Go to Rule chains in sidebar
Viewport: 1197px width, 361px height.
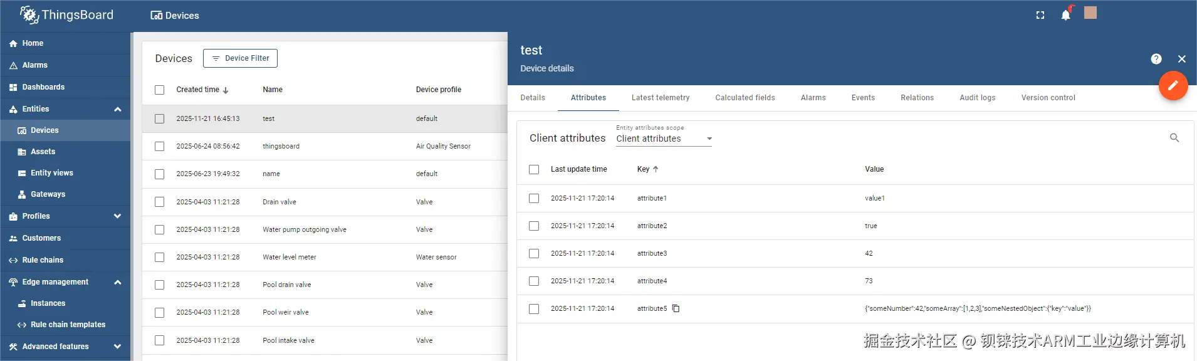[x=43, y=260]
